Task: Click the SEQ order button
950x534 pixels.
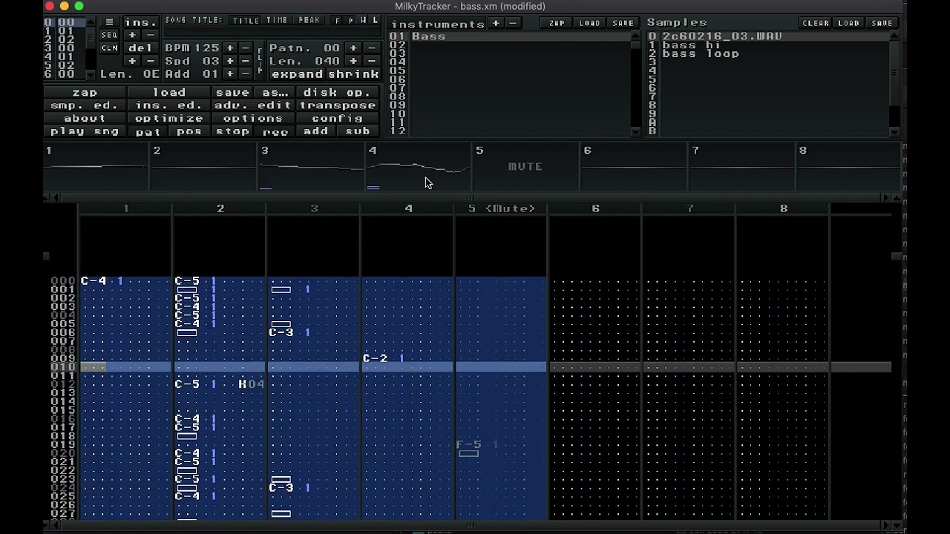Action: point(109,35)
